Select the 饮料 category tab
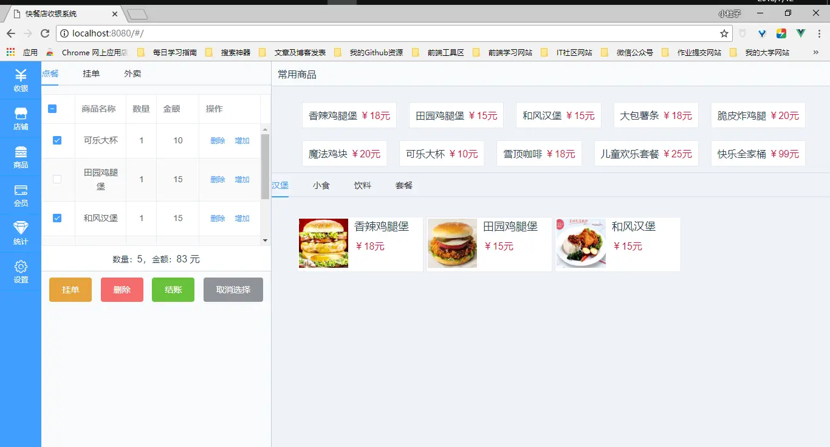Image resolution: width=830 pixels, height=447 pixels. click(363, 185)
